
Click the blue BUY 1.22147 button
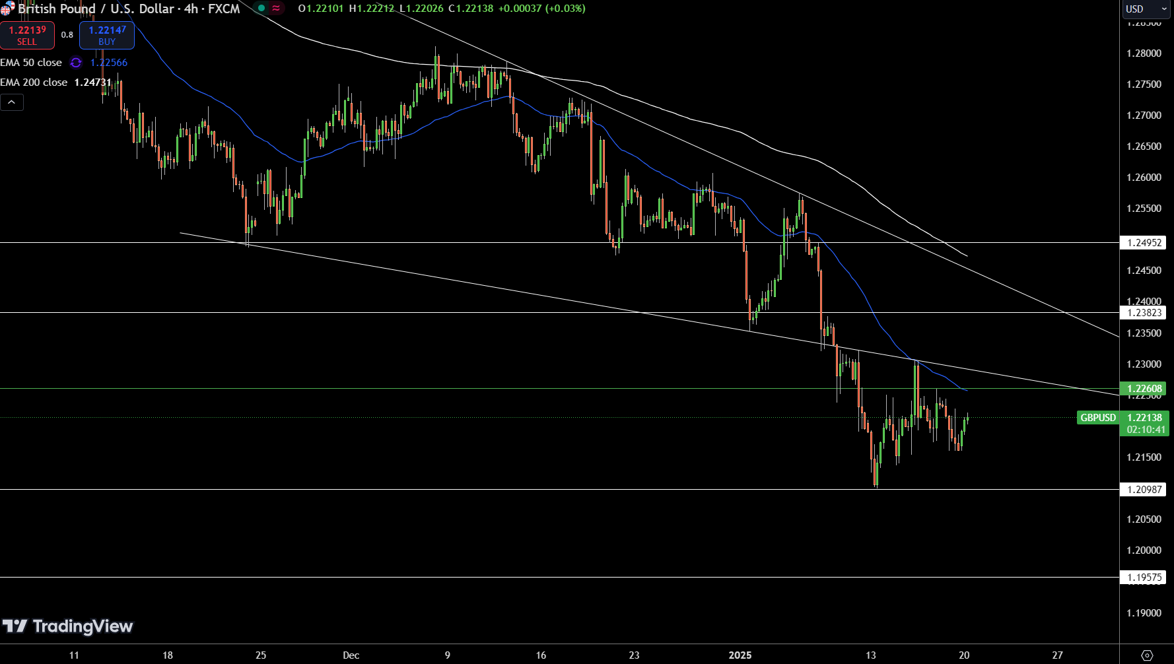[107, 36]
